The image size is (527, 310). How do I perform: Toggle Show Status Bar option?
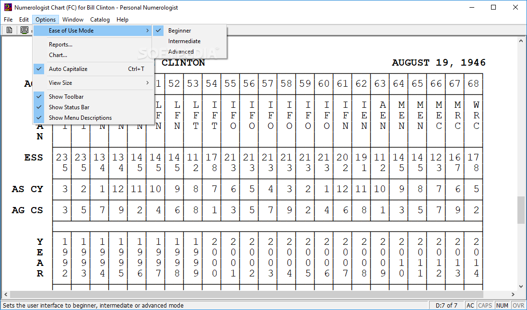(x=94, y=107)
